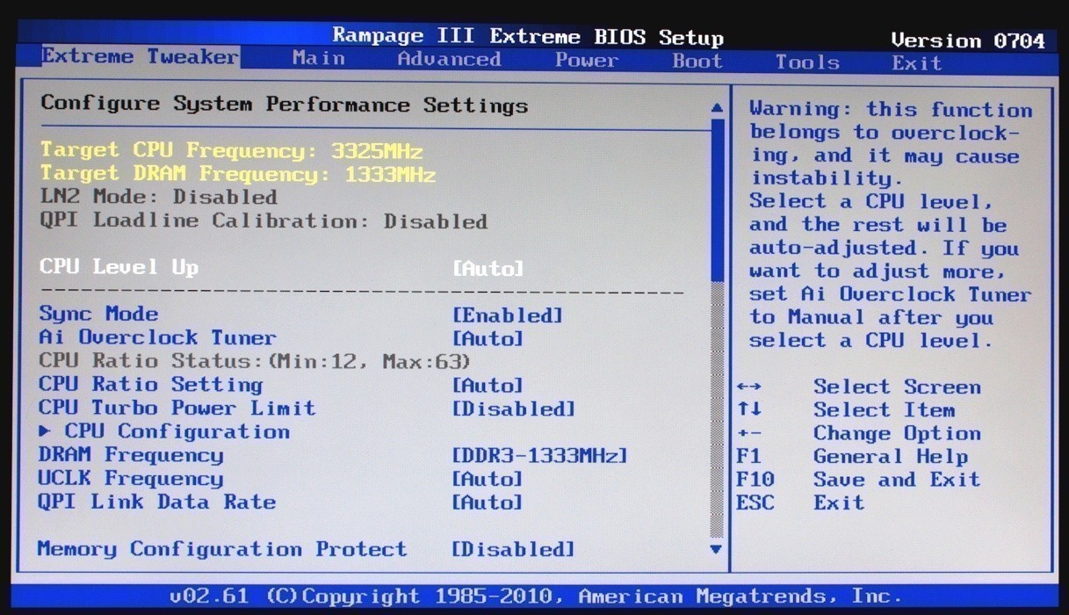Click the Target CPU Frequency: 3325MHz line
The image size is (1069, 615).
232,150
